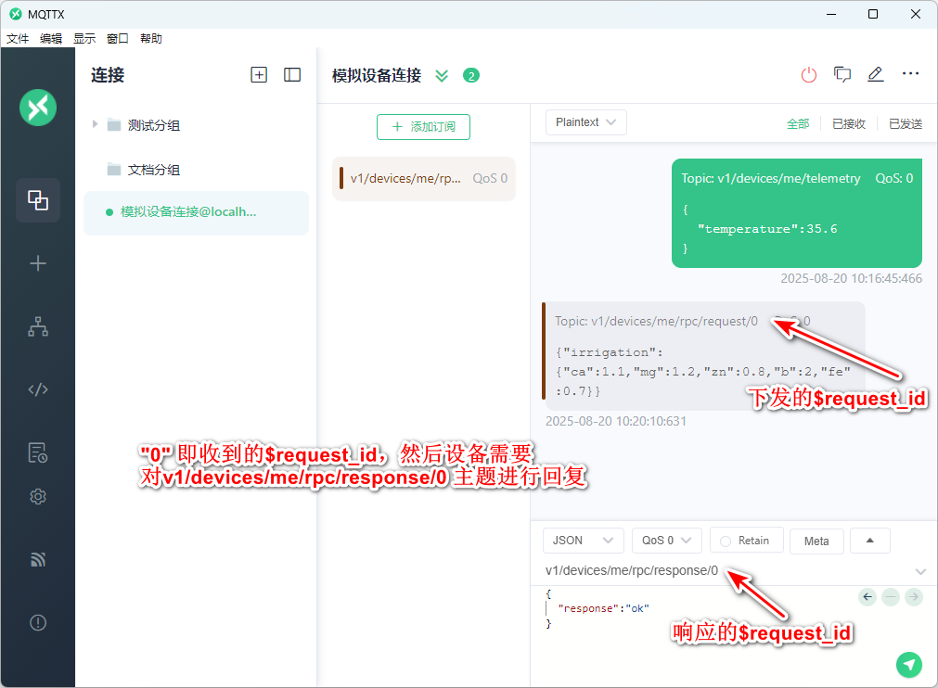The width and height of the screenshot is (938, 688).
Task: Click the edit connection pencil icon
Action: (x=875, y=75)
